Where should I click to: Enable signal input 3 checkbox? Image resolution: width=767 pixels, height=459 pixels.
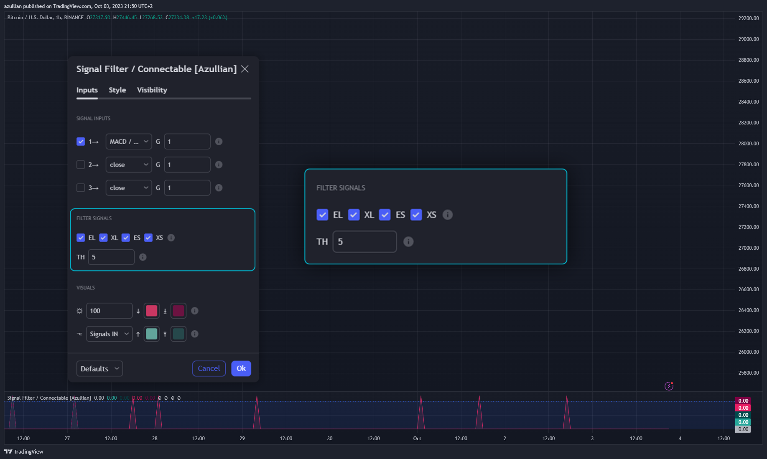pos(81,188)
